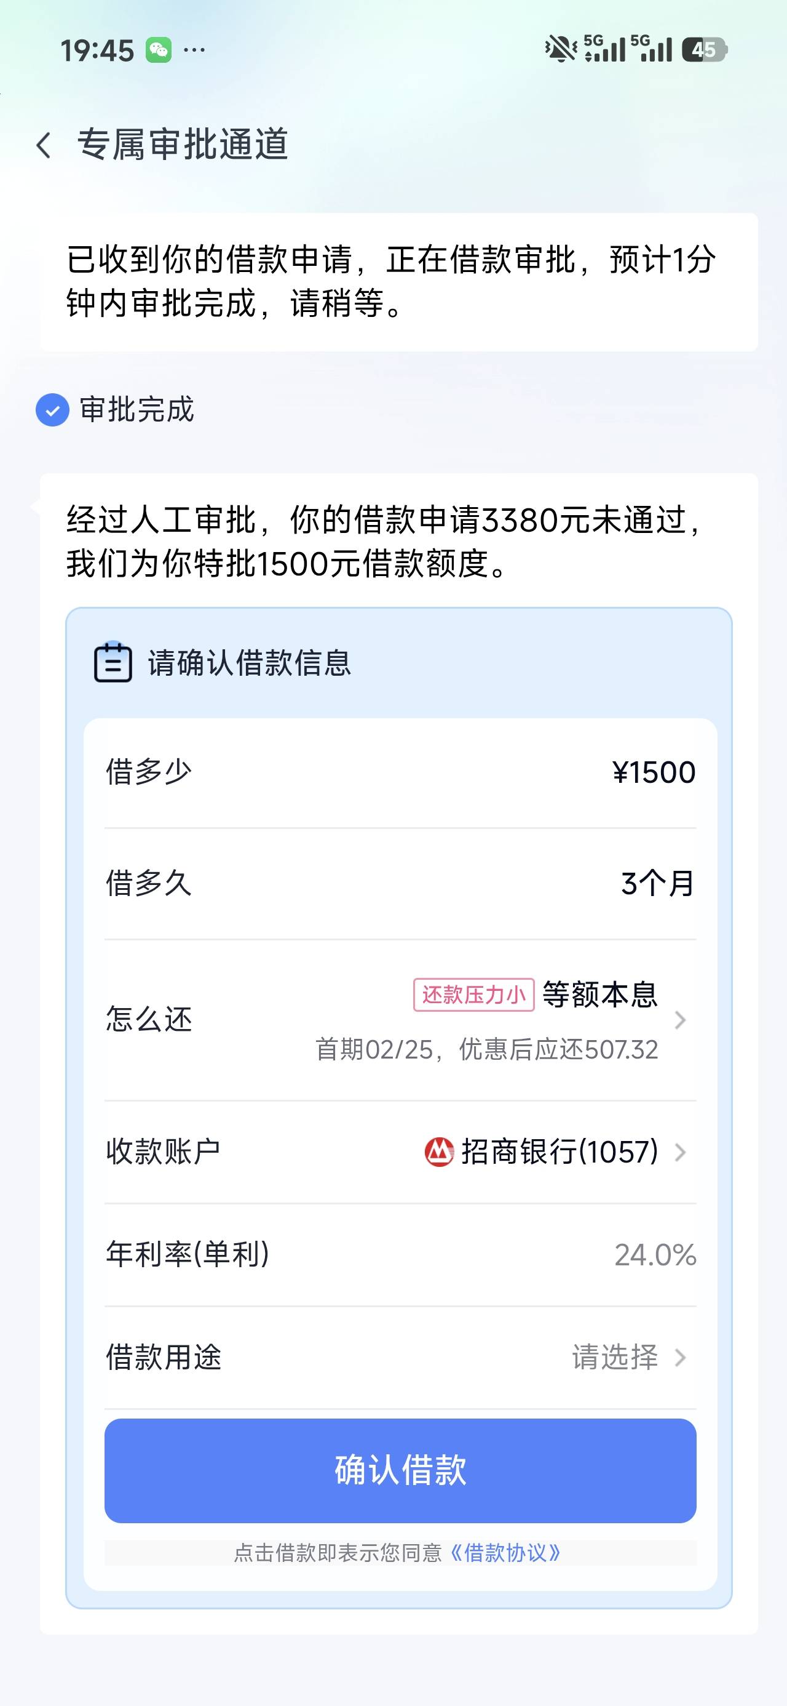
Task: Tap the back arrow icon
Action: [44, 145]
